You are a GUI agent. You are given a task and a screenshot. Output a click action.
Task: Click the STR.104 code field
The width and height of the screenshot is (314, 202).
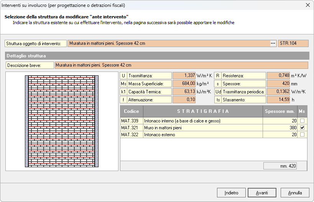click(x=293, y=44)
